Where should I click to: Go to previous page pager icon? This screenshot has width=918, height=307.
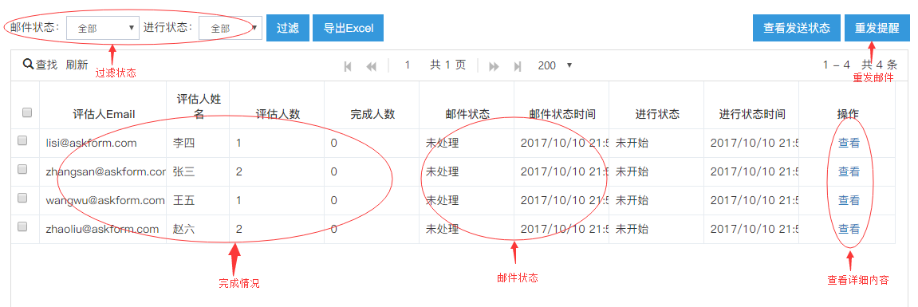click(x=371, y=66)
